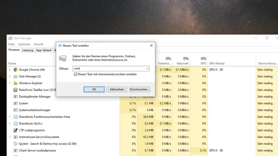Open the Öffnen combo box dropdown arrow
This screenshot has width=278, height=156.
tap(147, 69)
